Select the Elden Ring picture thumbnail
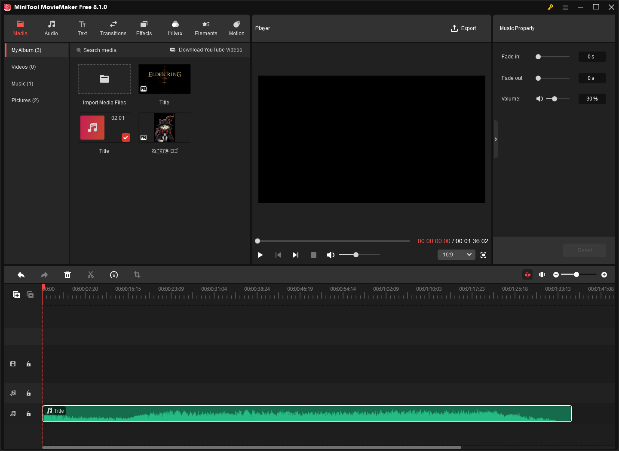Image resolution: width=619 pixels, height=451 pixels. (x=165, y=79)
